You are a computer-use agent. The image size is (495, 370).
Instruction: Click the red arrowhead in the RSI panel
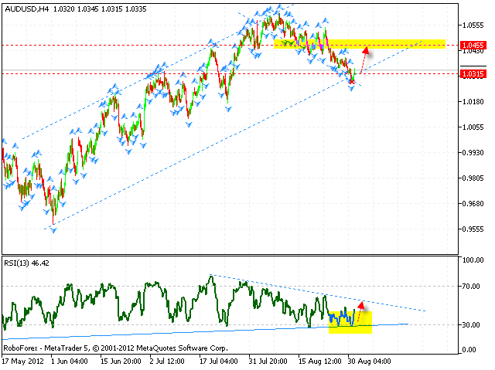(360, 306)
